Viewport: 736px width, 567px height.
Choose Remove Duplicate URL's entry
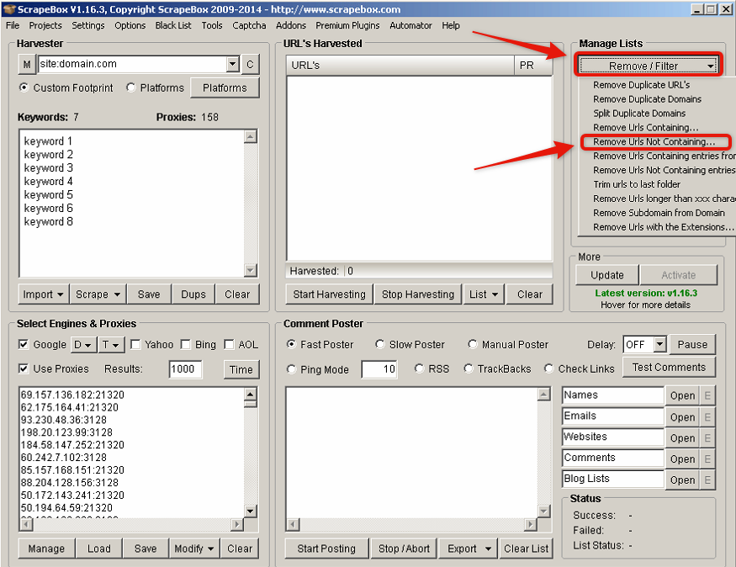(x=641, y=85)
